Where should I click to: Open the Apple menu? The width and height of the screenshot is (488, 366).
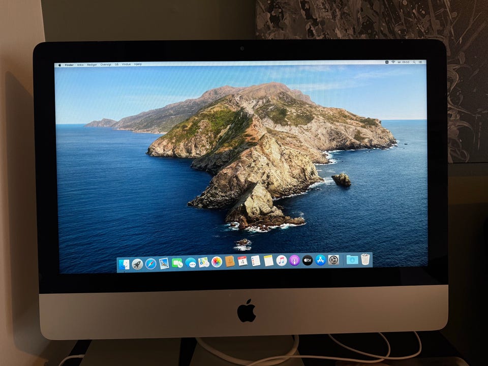[60, 66]
